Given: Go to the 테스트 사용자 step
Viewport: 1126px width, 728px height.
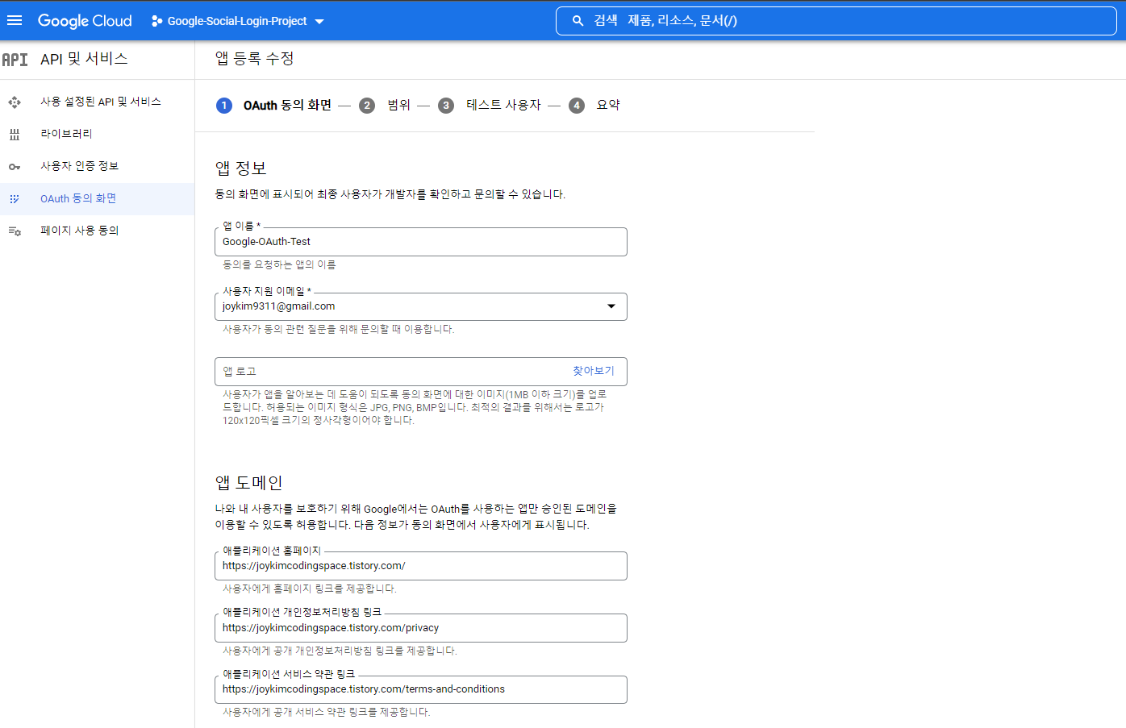Looking at the screenshot, I should [503, 105].
